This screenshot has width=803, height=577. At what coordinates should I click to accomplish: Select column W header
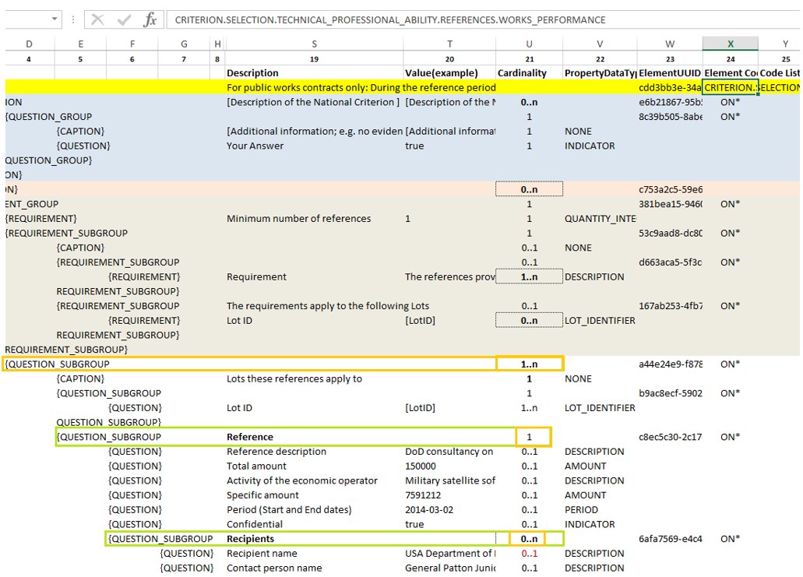point(670,44)
